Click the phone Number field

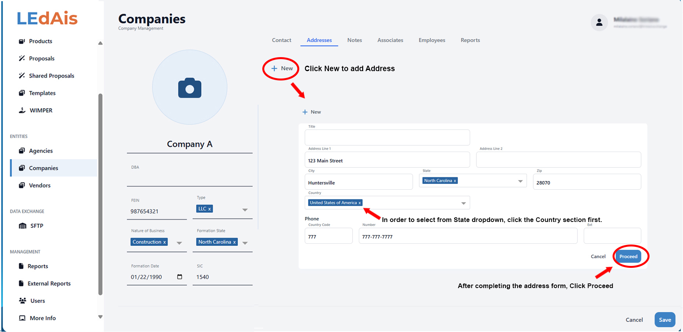[x=468, y=236]
